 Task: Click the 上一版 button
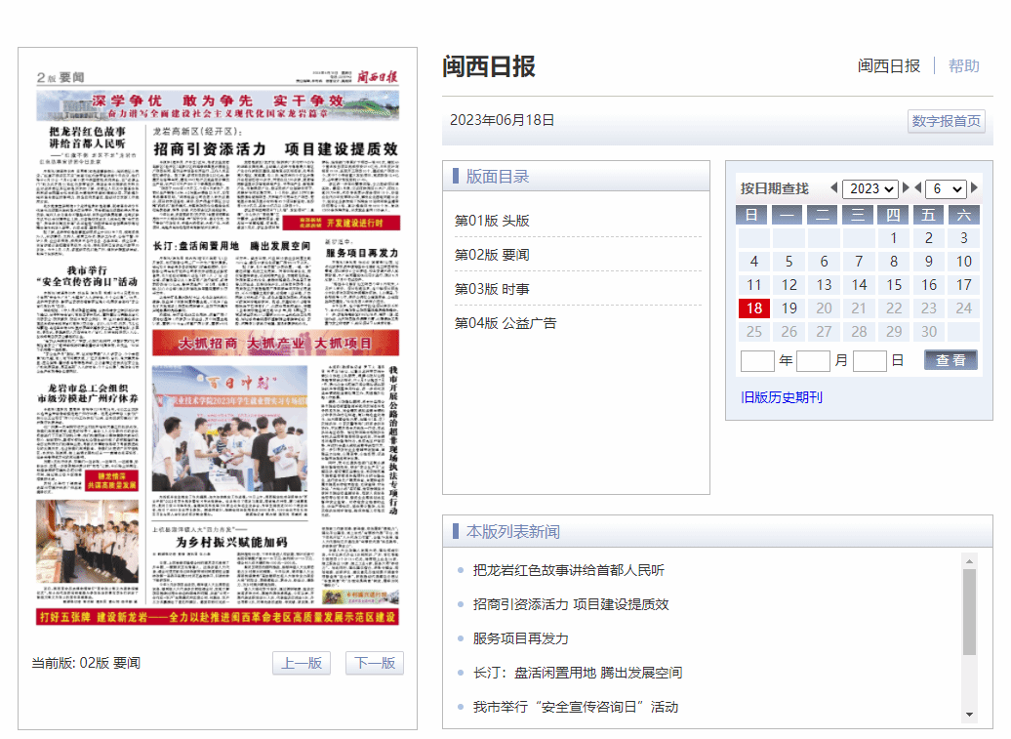[302, 664]
